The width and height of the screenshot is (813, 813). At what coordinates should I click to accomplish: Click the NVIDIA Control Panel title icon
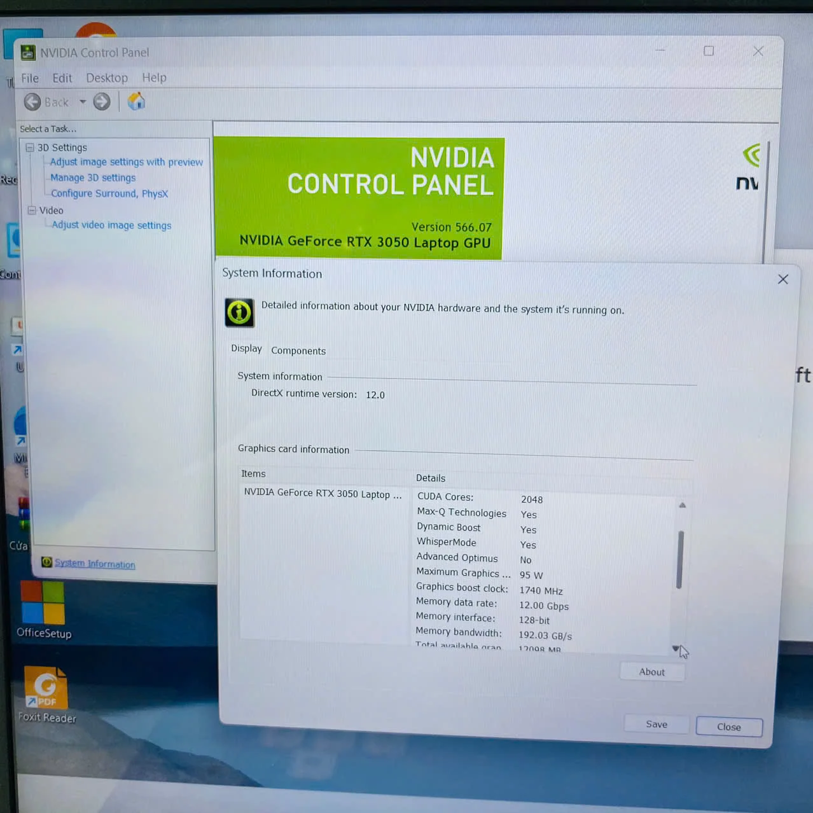(27, 52)
